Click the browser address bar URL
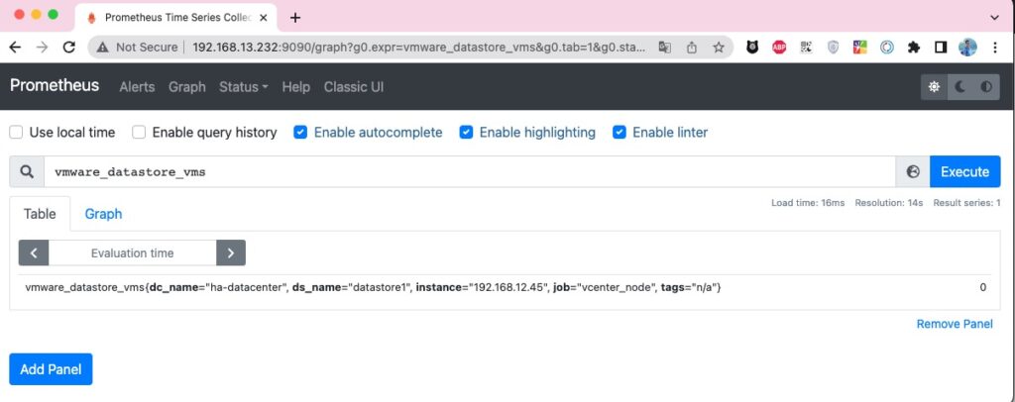This screenshot has height=402, width=1015. pyautogui.click(x=418, y=48)
